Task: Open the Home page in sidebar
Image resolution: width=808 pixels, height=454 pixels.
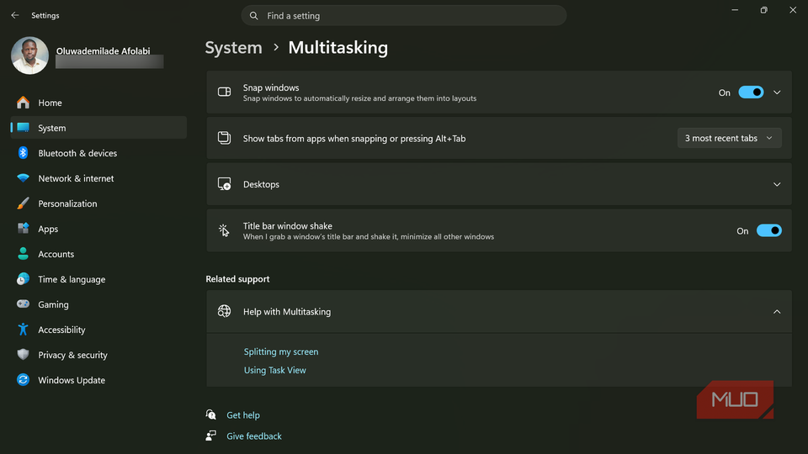Action: (x=98, y=103)
